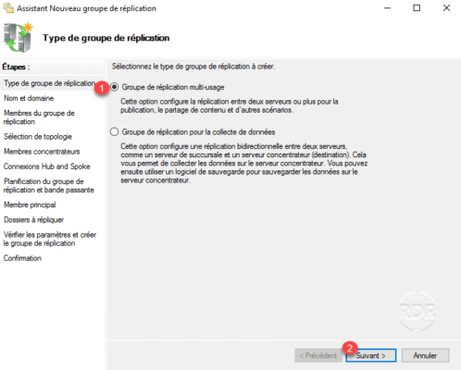This screenshot has height=370, width=461.
Task: Click the Suivant button
Action: pos(371,355)
